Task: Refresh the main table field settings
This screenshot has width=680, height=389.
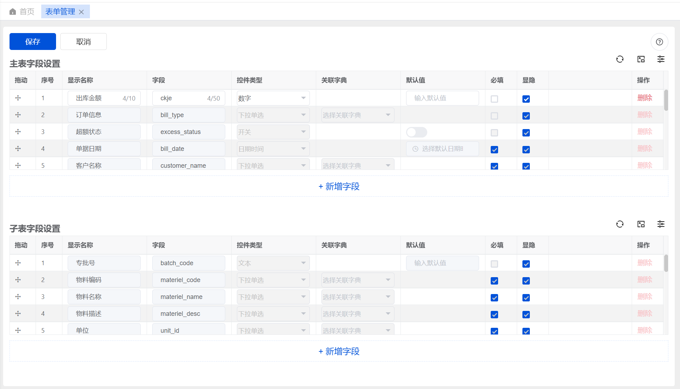Action: coord(620,59)
